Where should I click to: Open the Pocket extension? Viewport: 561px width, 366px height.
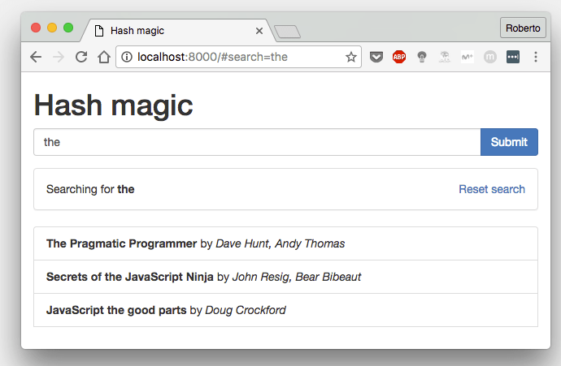pyautogui.click(x=376, y=57)
